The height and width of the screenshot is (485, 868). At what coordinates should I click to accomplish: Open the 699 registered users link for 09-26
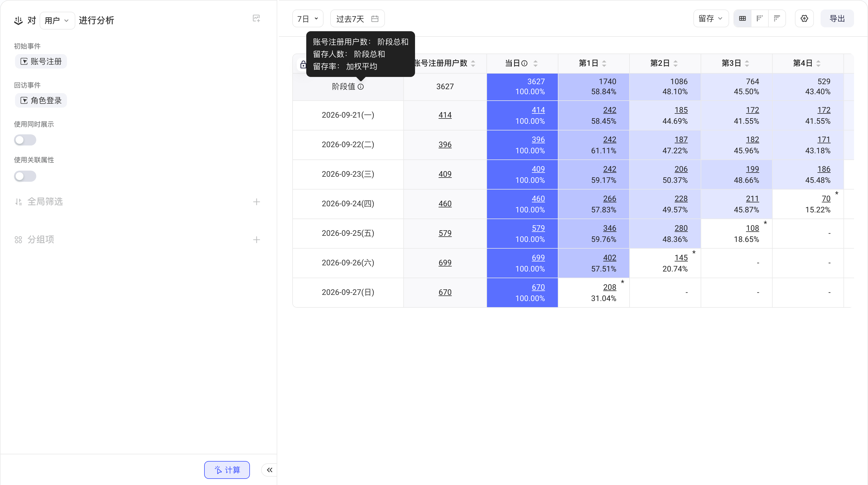pyautogui.click(x=445, y=262)
